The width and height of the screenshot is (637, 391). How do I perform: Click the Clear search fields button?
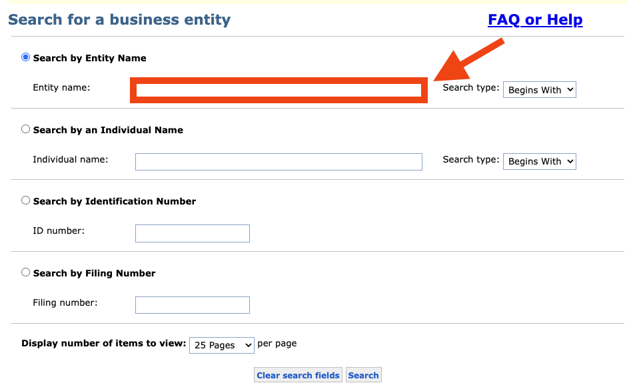[x=299, y=375]
